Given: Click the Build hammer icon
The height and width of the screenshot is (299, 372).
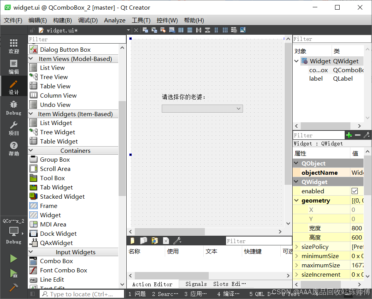Looking at the screenshot, I should click(x=13, y=287).
